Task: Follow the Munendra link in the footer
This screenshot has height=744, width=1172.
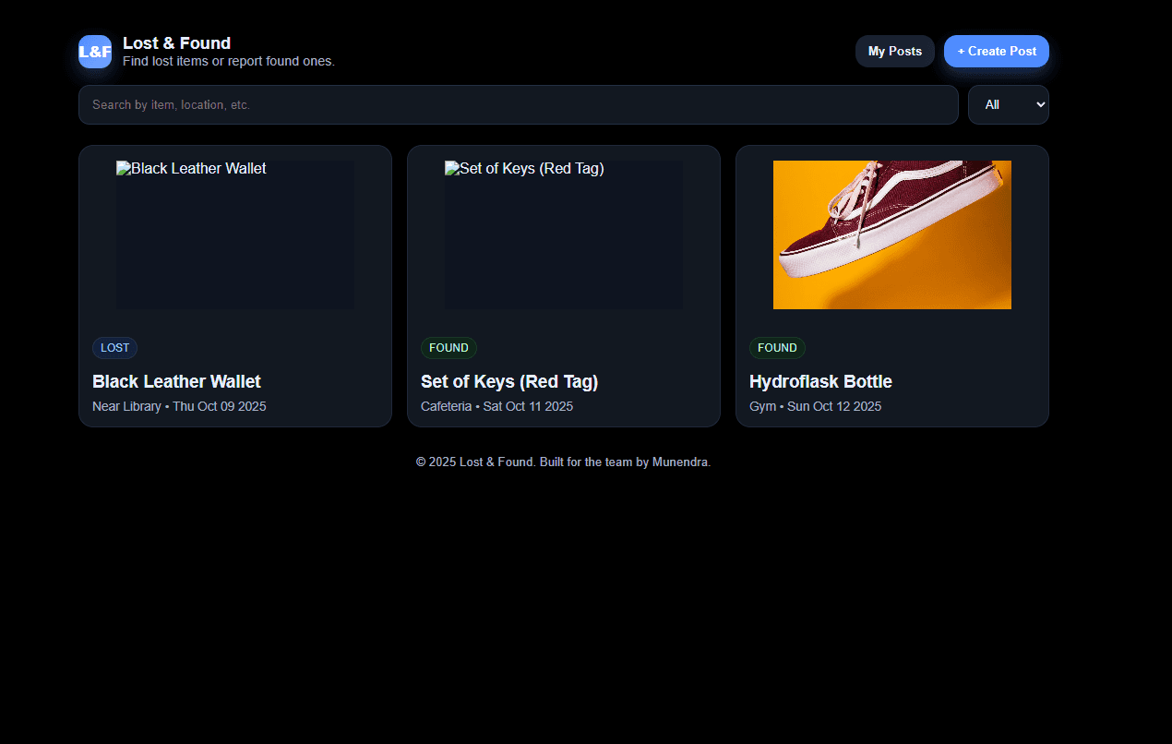Action: coord(680,462)
